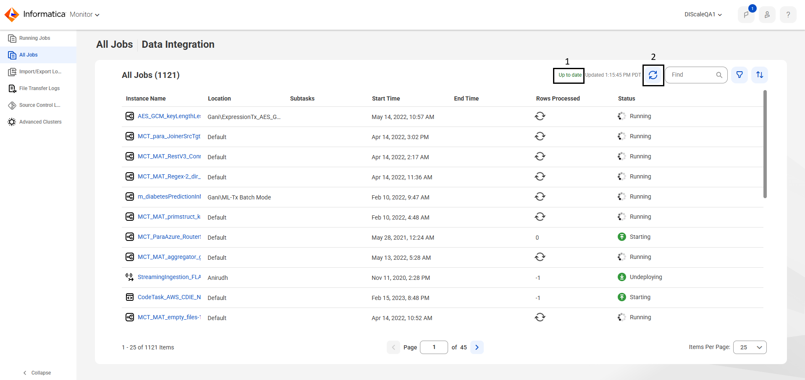805x380 pixels.
Task: Click location Gani\ML-Tx Batch Mode
Action: (239, 197)
